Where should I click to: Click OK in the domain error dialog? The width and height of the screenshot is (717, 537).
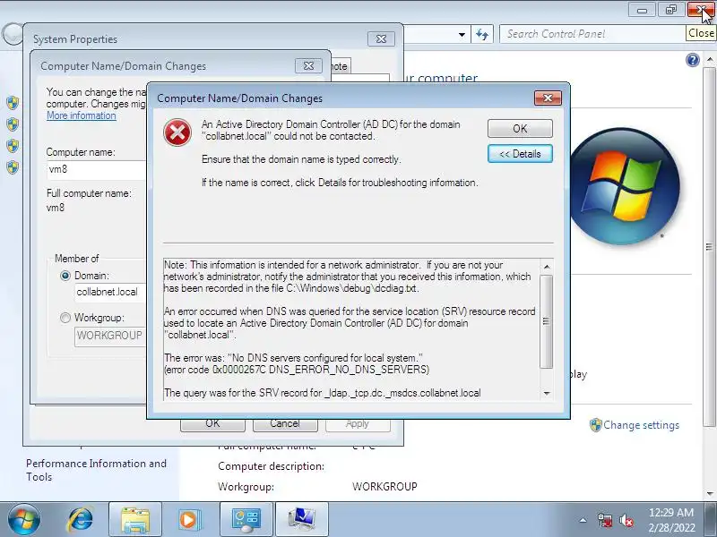520,128
